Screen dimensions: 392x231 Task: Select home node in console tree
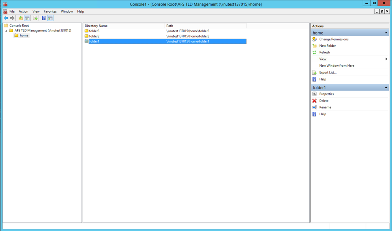[24, 35]
